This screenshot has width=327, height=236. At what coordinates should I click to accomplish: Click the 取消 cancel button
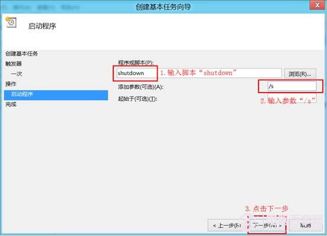point(306,225)
